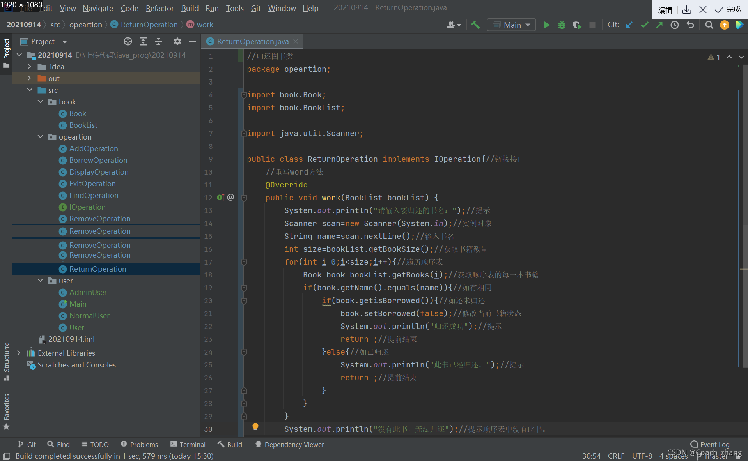
Task: Run with coverage shield icon
Action: pyautogui.click(x=577, y=25)
